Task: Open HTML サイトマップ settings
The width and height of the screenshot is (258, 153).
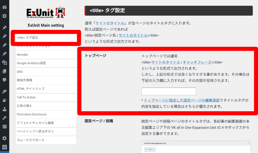Action: tap(46, 89)
